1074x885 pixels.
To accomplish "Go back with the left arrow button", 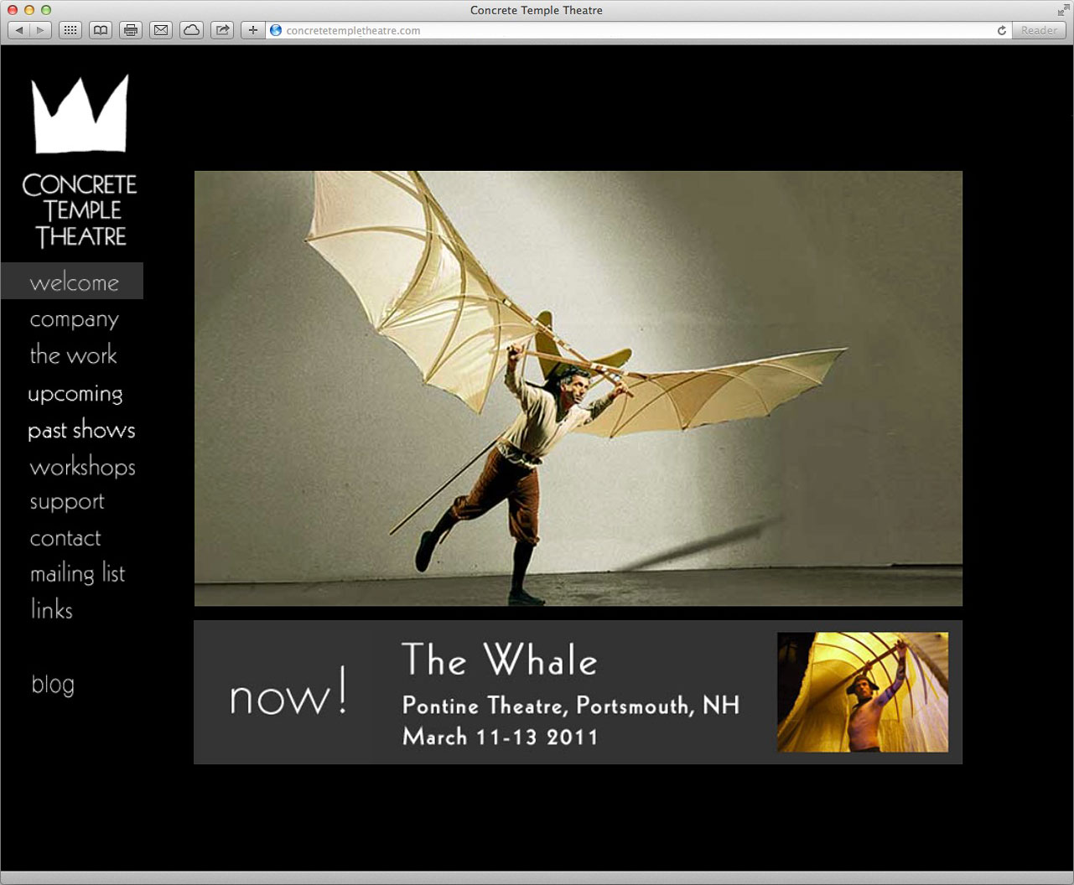I will click(x=19, y=30).
